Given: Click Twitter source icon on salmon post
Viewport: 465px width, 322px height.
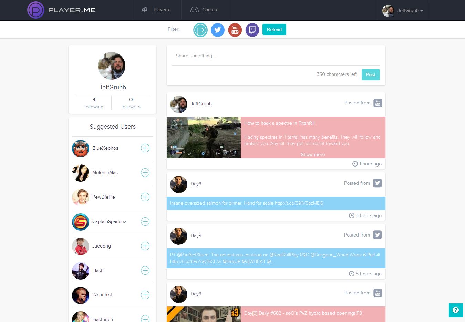Looking at the screenshot, I should 378,183.
